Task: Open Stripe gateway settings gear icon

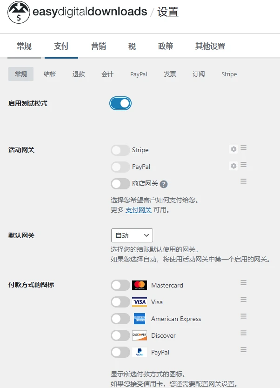Action: [233, 149]
